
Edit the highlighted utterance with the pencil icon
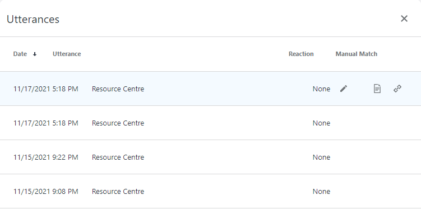[x=344, y=89]
